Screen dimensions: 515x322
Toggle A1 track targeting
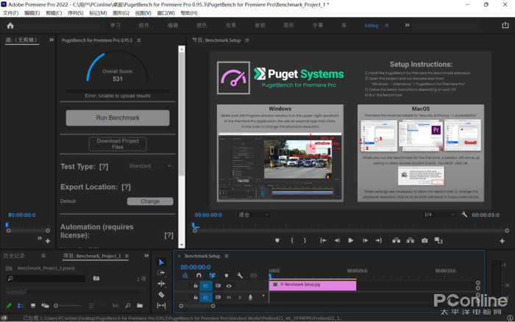[x=205, y=298]
